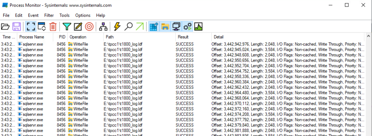Image resolution: width=372 pixels, height=136 pixels.
Task: Click the Detail column header
Action: point(288,37)
